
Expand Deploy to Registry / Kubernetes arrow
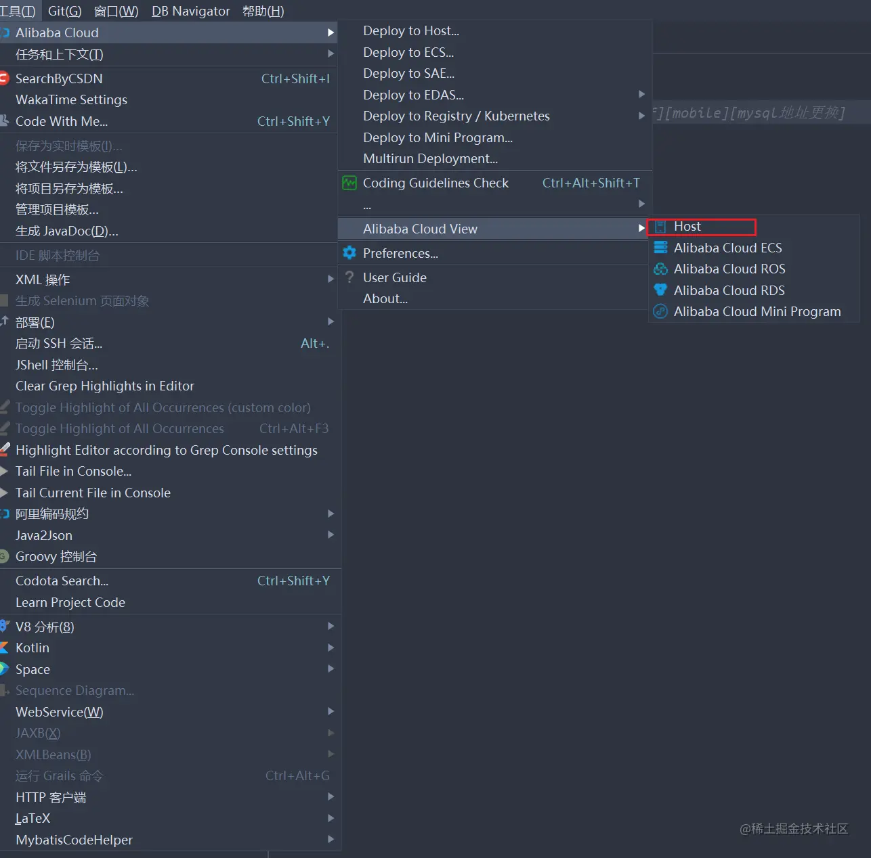[641, 116]
